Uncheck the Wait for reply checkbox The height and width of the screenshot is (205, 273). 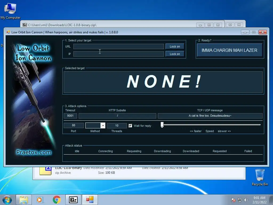point(130,125)
